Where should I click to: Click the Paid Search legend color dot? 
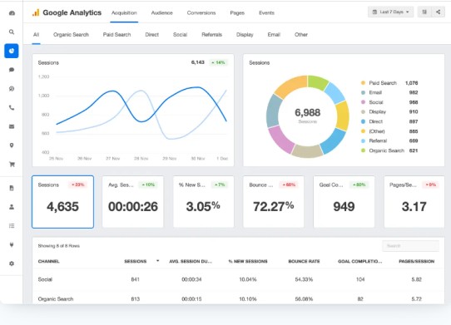(363, 83)
